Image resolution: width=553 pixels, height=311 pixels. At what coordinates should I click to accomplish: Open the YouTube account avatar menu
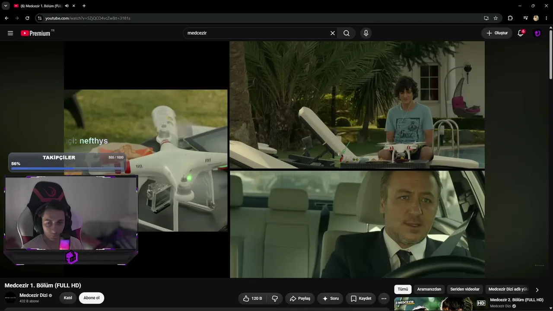[x=537, y=33]
